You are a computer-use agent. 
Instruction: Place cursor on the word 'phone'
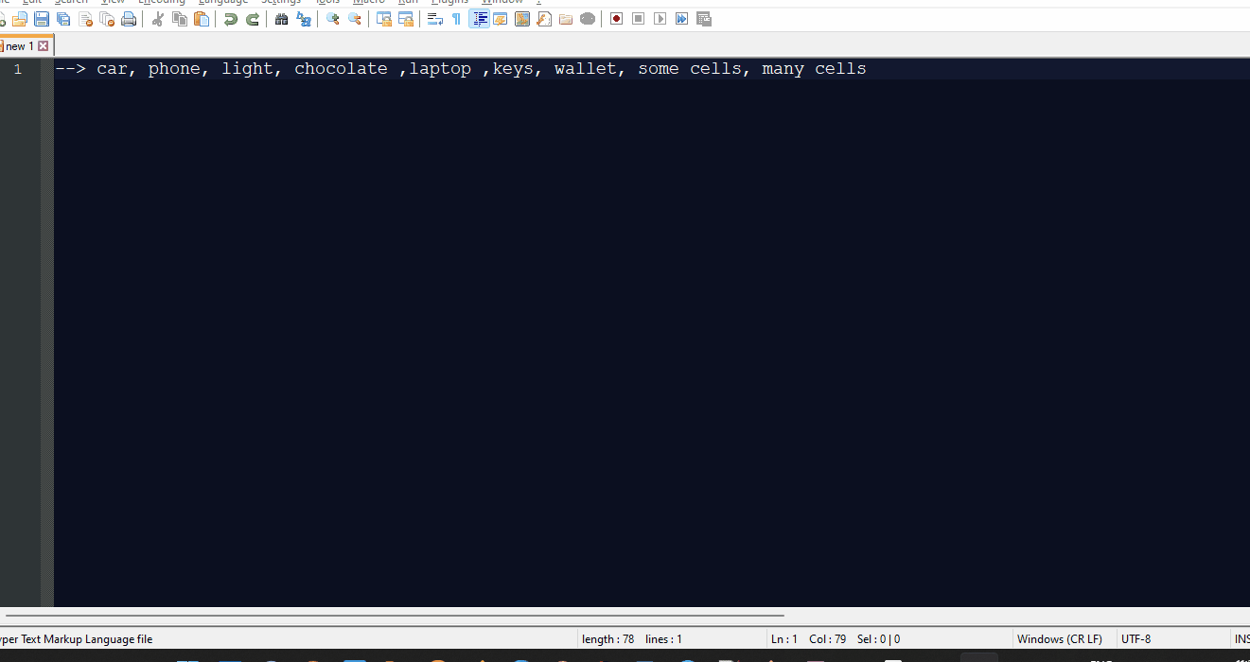pyautogui.click(x=174, y=69)
